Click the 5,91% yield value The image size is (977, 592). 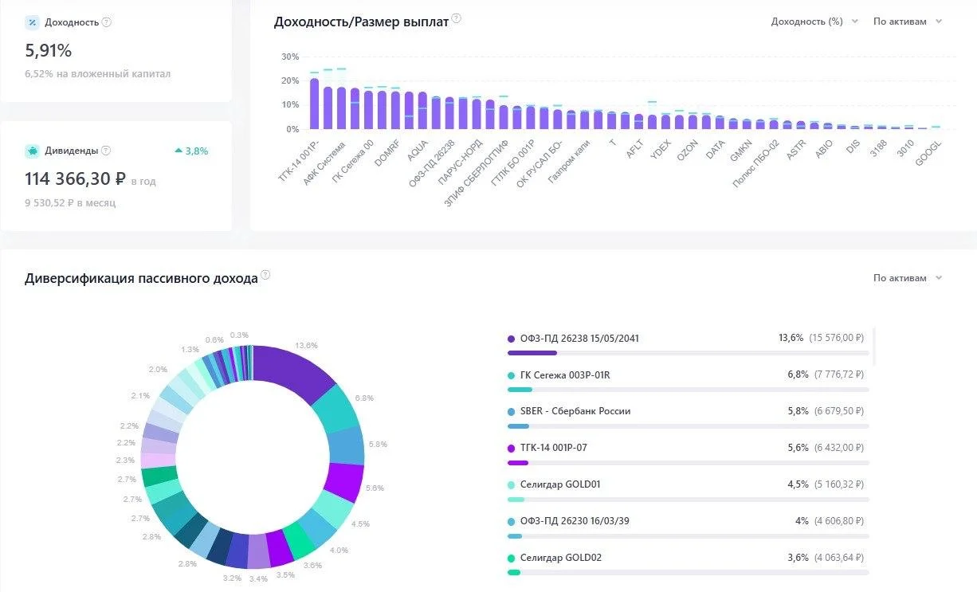[49, 51]
